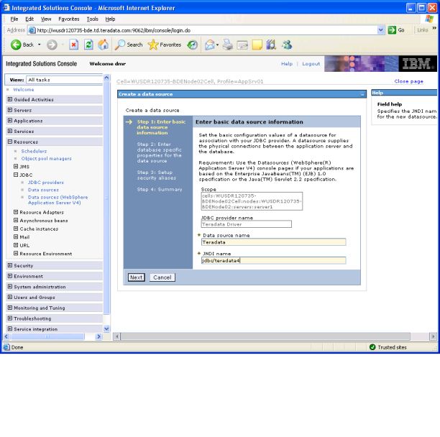440x437 pixels.
Task: Click the JNDI name input field
Action: point(274,261)
